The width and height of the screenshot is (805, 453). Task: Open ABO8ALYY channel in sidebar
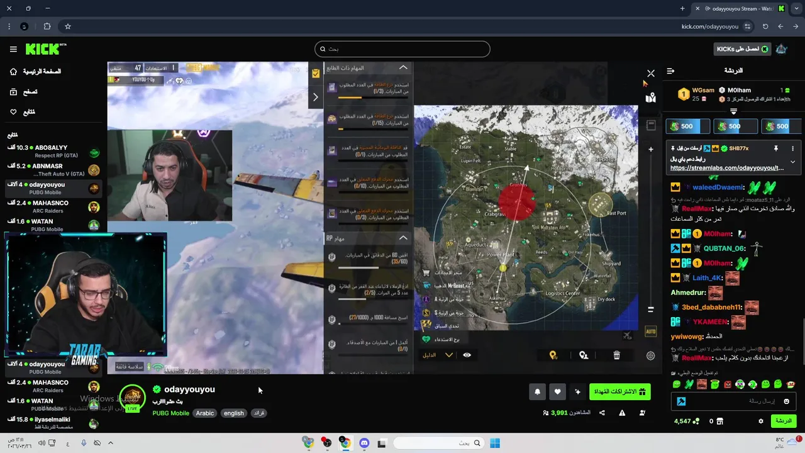pos(53,152)
